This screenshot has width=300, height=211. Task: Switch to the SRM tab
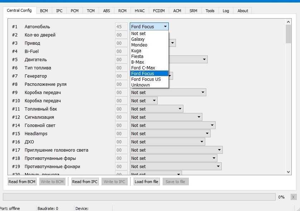193,11
